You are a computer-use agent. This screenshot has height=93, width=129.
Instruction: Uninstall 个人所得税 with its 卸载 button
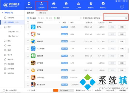click(122, 49)
